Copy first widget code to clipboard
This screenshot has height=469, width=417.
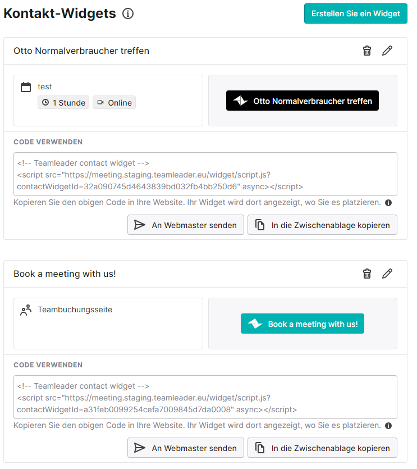[322, 225]
